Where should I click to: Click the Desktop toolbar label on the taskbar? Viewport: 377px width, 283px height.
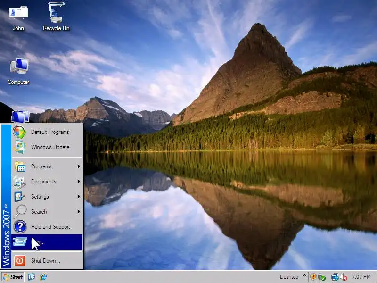point(289,277)
